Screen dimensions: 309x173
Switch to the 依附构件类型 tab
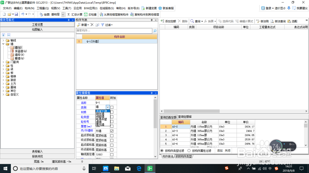[x=184, y=156]
